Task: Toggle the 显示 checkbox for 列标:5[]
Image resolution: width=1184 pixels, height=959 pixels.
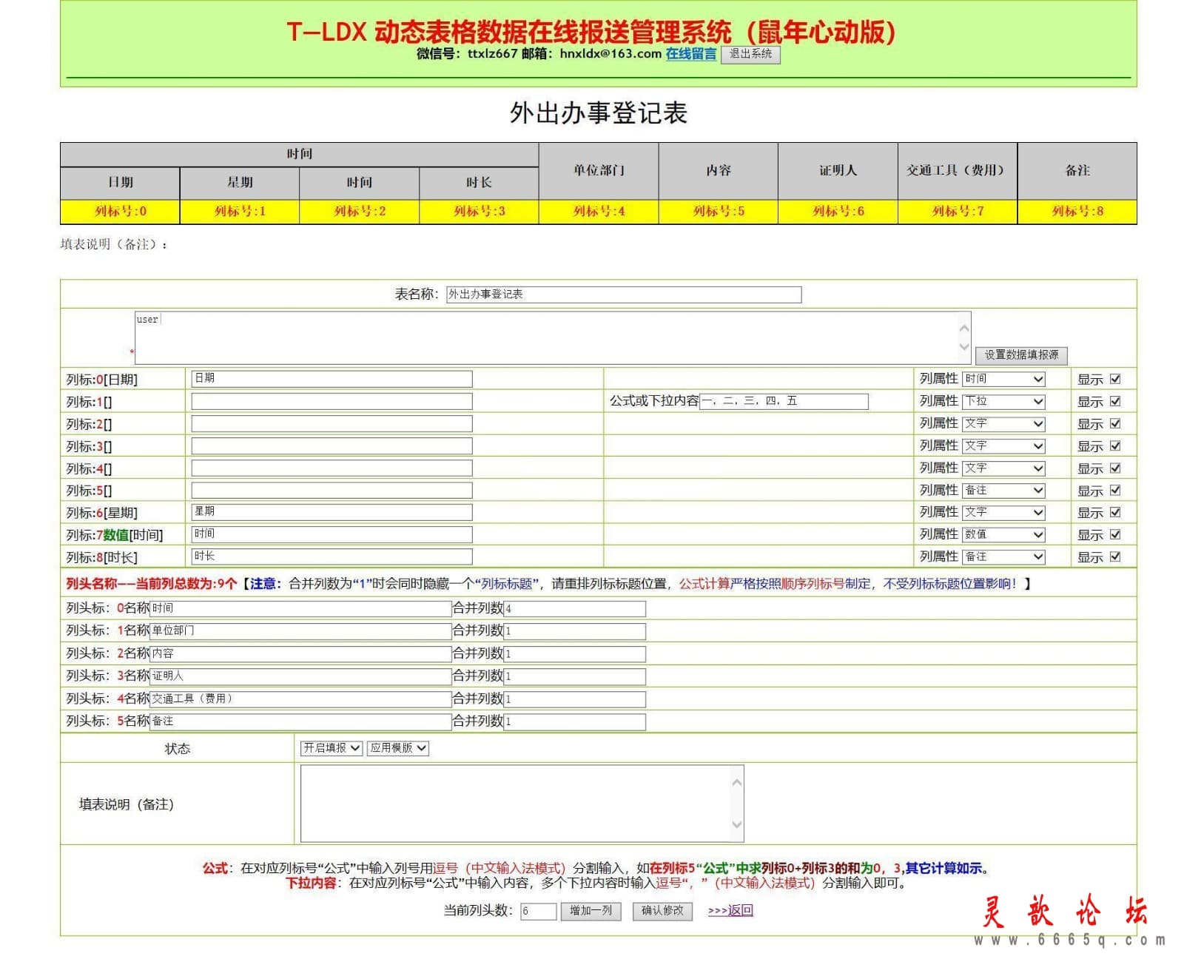Action: tap(1115, 490)
